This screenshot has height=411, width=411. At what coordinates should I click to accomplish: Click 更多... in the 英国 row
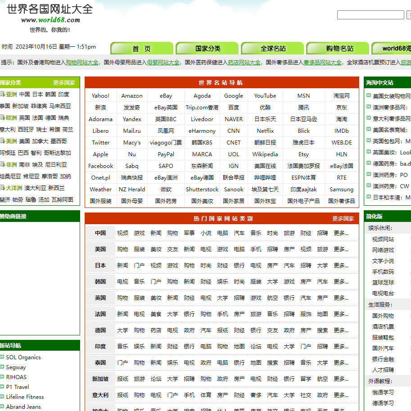pyautogui.click(x=341, y=298)
